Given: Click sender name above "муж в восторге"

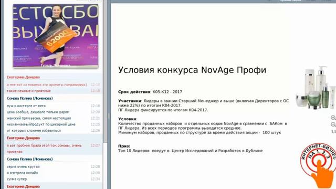Looking at the screenshot, I should click(x=29, y=98).
